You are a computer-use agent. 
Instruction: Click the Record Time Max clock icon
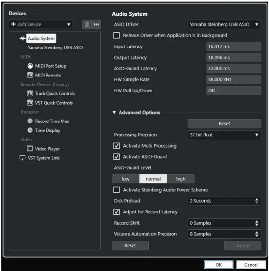(x=30, y=121)
